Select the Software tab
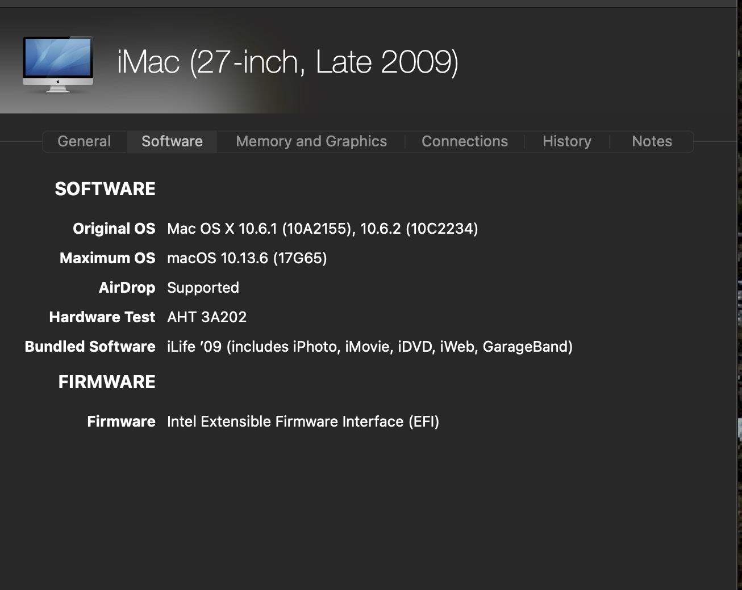 click(x=172, y=141)
